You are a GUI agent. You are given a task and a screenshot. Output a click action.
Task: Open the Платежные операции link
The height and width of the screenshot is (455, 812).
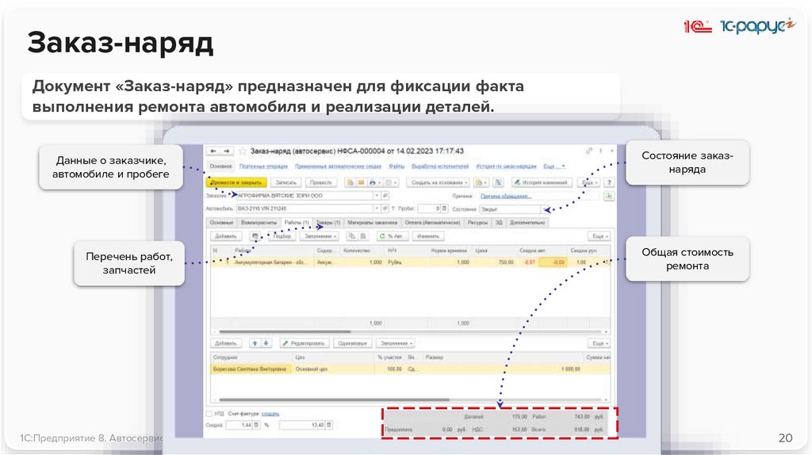click(263, 166)
